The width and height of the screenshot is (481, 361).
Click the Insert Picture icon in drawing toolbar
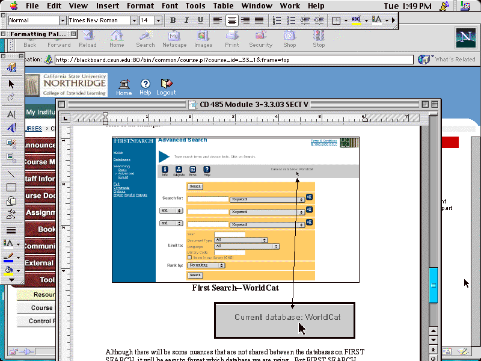click(11, 157)
